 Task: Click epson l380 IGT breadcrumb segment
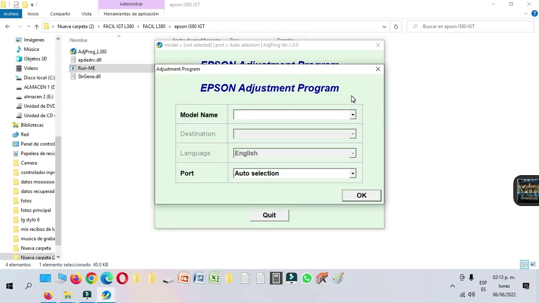(x=189, y=27)
